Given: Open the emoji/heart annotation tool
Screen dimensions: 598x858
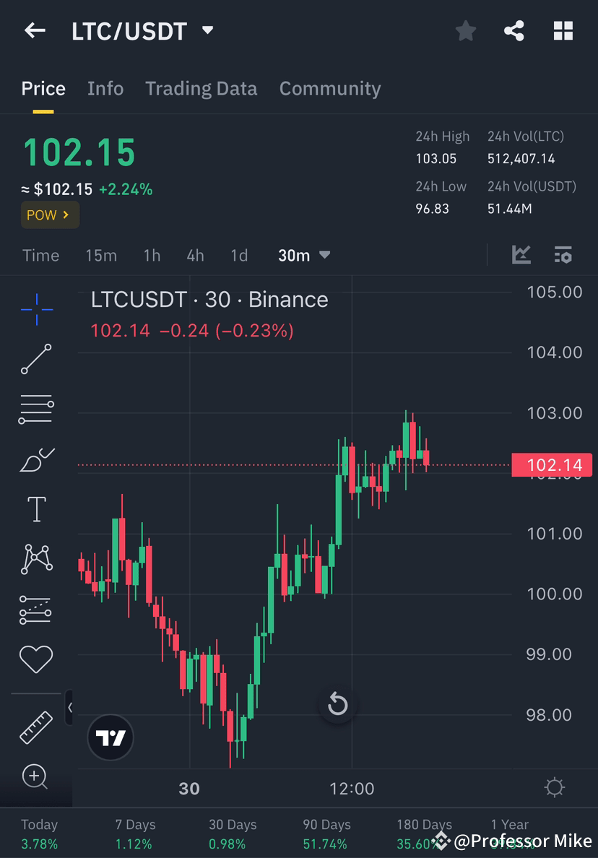Looking at the screenshot, I should point(35,659).
